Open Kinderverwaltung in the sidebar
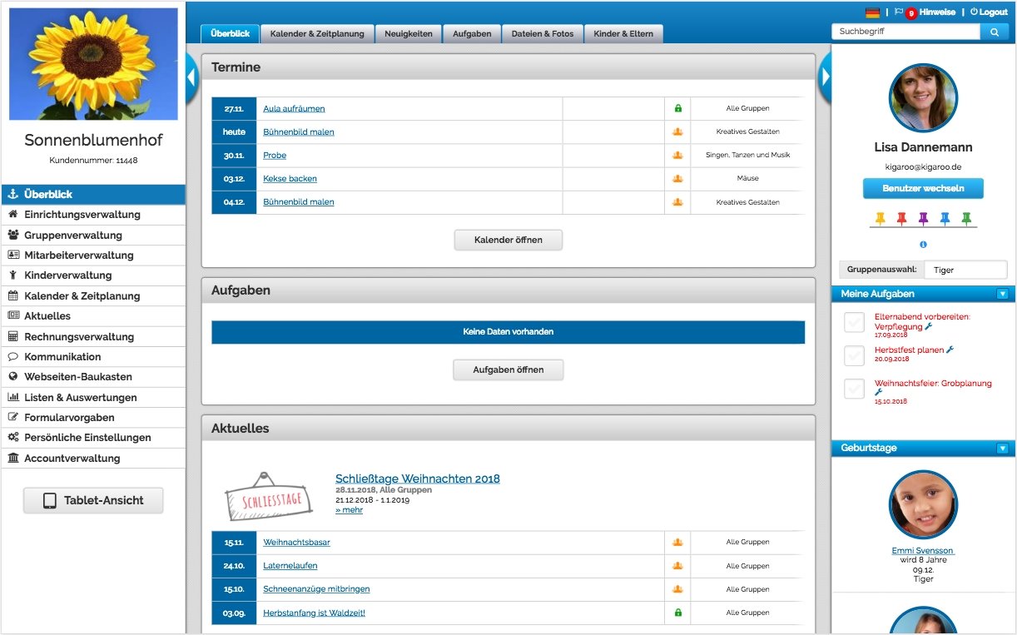The width and height of the screenshot is (1017, 635). pyautogui.click(x=93, y=275)
